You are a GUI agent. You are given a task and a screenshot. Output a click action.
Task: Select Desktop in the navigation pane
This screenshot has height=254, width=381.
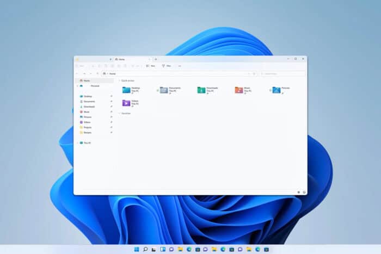point(95,96)
